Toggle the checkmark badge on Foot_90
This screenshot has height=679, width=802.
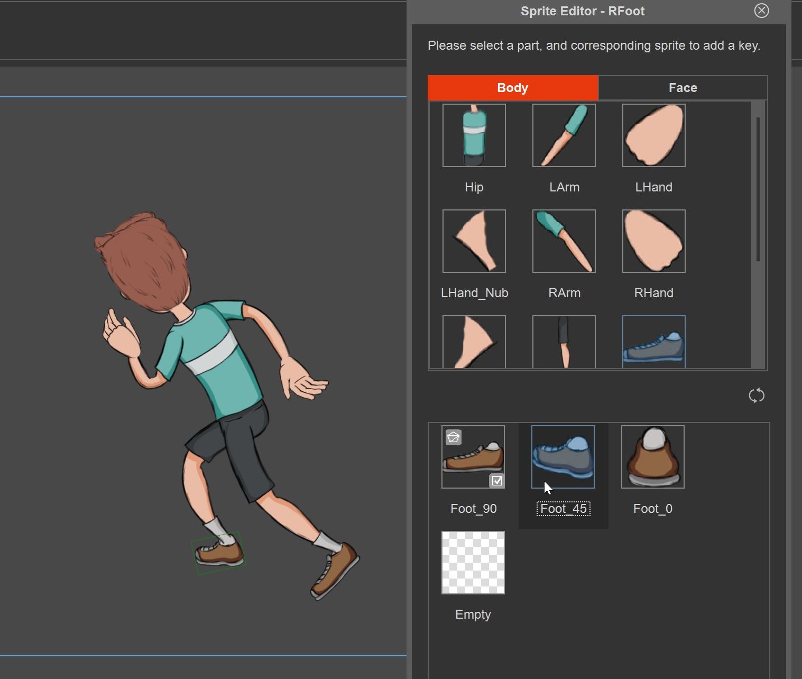[x=497, y=481]
